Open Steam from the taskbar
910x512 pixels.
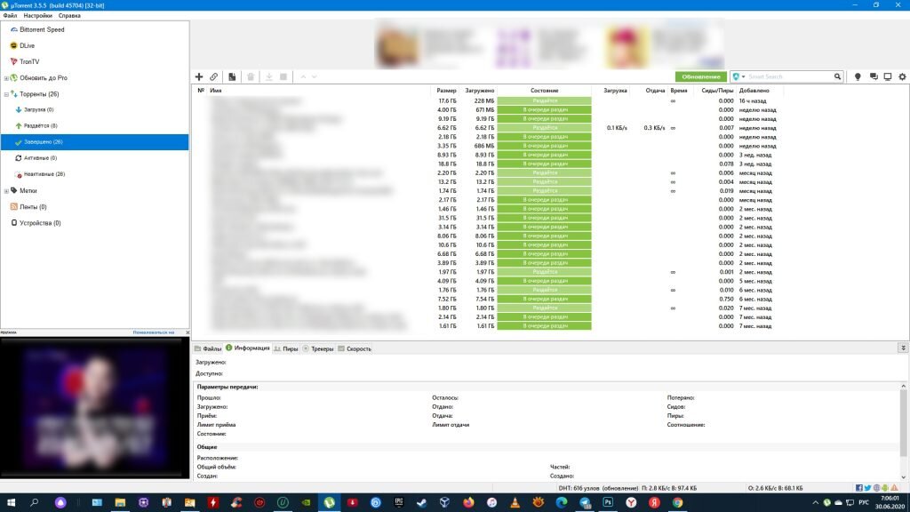[x=422, y=503]
